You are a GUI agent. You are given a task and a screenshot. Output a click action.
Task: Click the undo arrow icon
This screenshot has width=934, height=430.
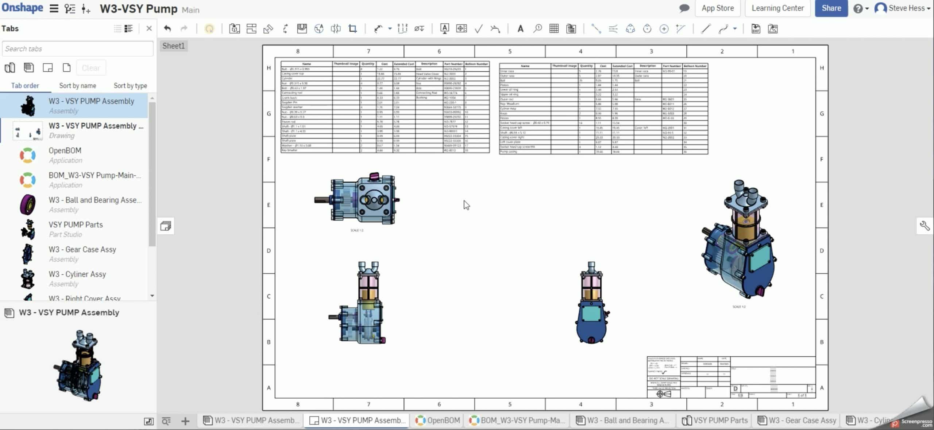tap(167, 28)
